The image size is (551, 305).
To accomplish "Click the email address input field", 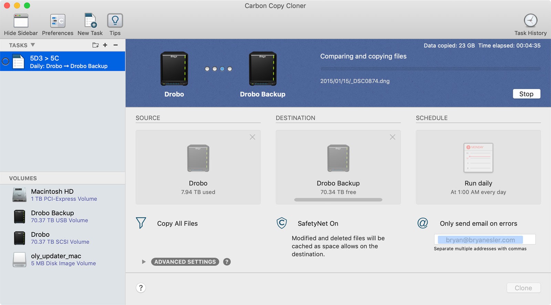I will (x=484, y=240).
